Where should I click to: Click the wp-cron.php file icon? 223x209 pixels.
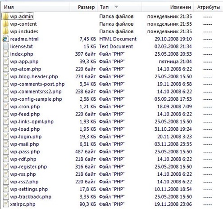click(x=6, y=107)
